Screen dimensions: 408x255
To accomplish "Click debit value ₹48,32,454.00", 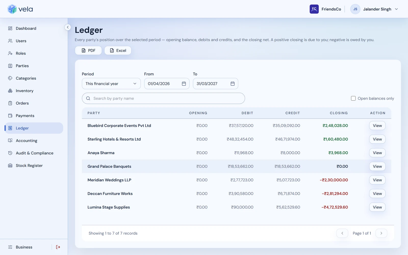I will pyautogui.click(x=240, y=139).
